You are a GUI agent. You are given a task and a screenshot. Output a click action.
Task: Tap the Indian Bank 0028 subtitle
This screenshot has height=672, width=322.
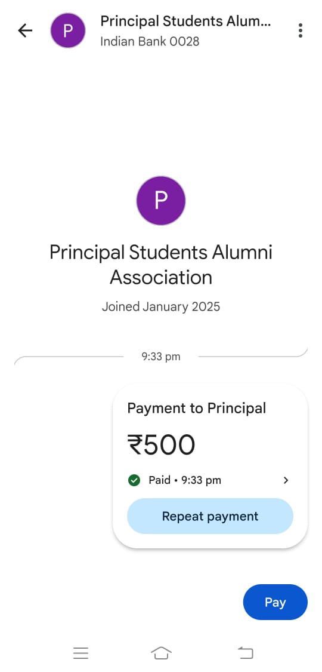pos(150,42)
